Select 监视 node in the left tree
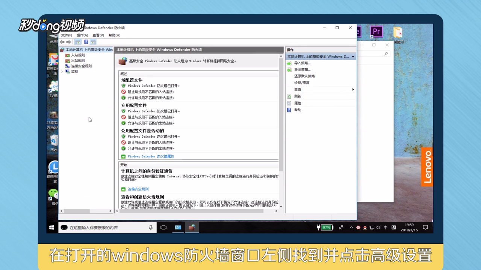Viewport: 481px width, 270px height. point(74,72)
